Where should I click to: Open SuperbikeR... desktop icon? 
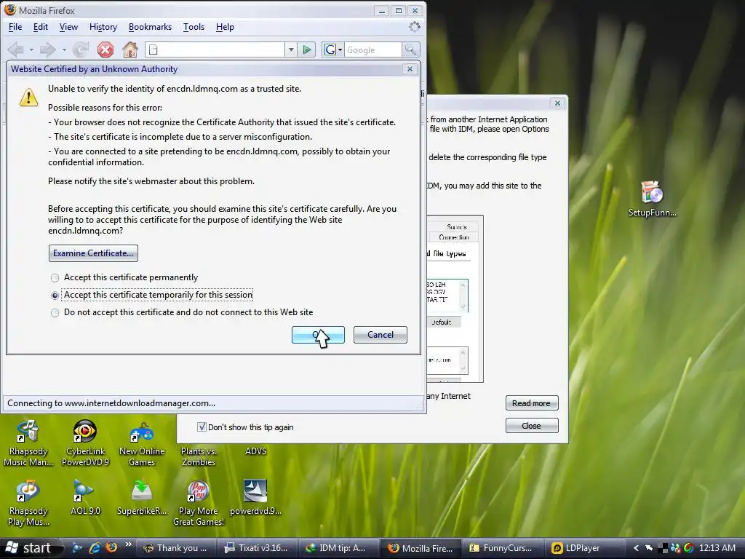tap(142, 497)
